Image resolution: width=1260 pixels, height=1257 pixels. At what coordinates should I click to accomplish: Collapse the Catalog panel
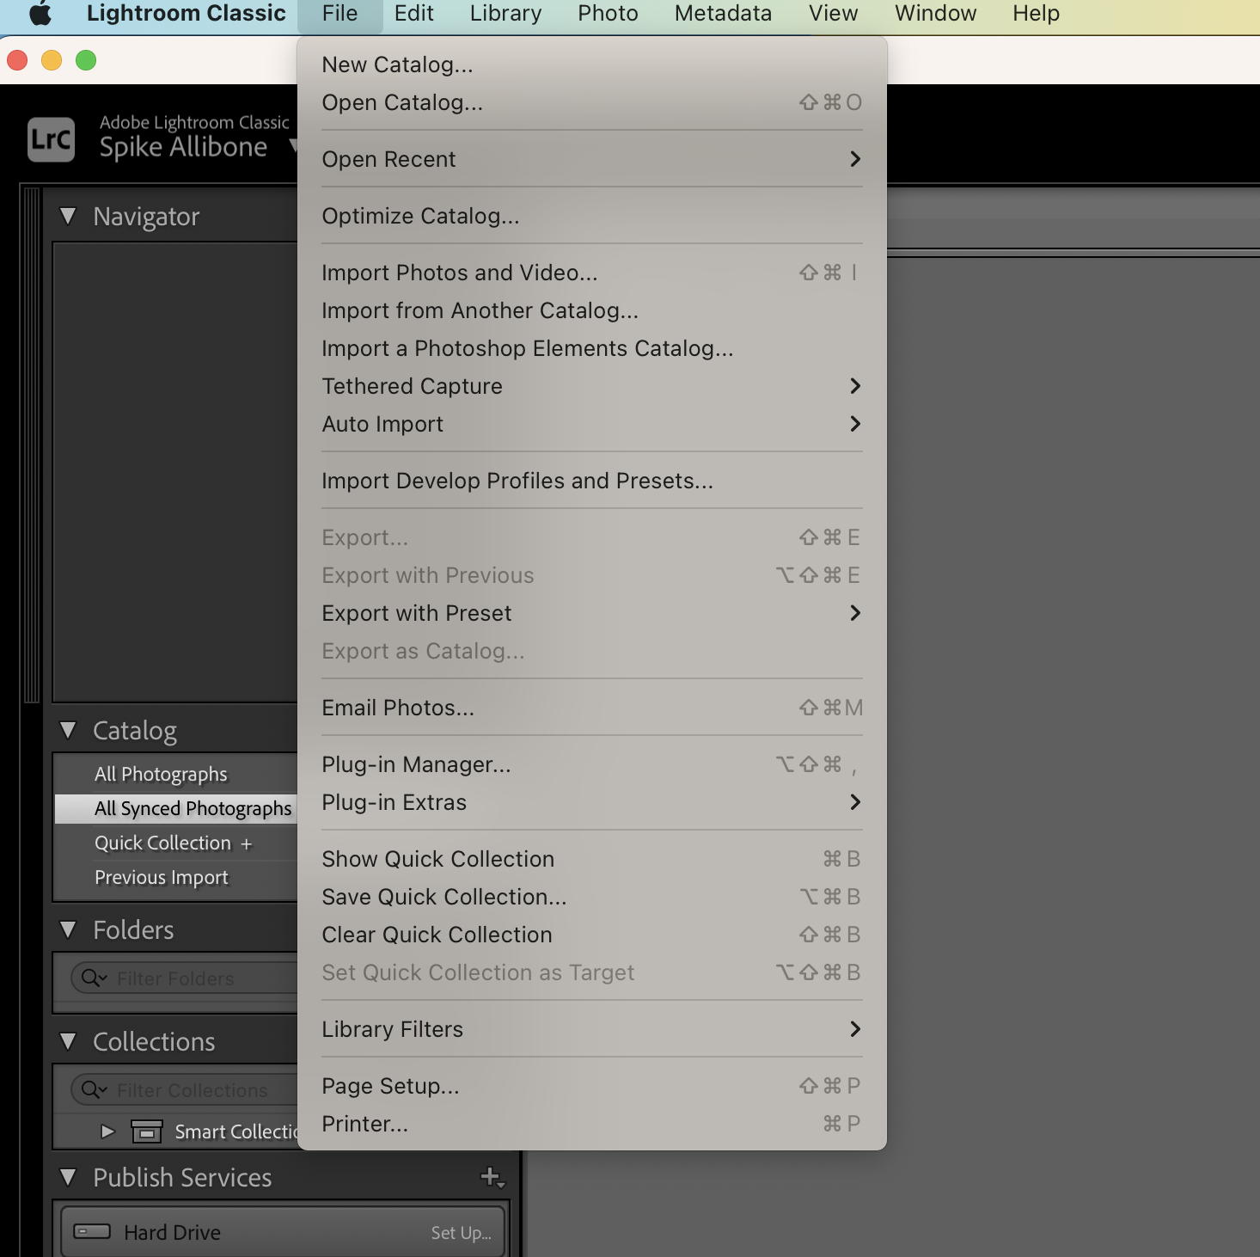click(x=69, y=730)
